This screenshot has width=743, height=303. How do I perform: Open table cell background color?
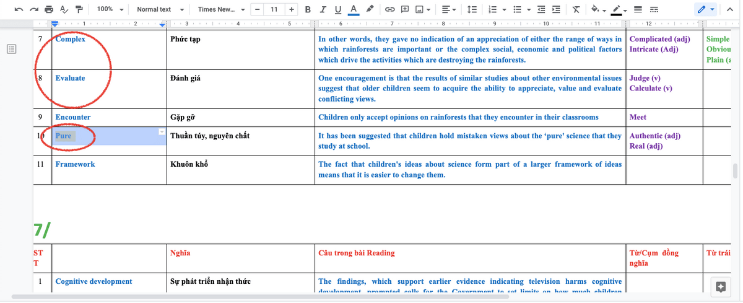tap(597, 10)
